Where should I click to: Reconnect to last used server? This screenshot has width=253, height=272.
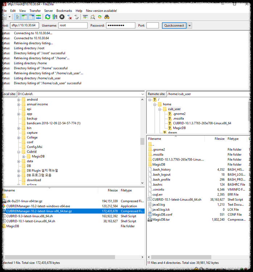click(x=76, y=17)
